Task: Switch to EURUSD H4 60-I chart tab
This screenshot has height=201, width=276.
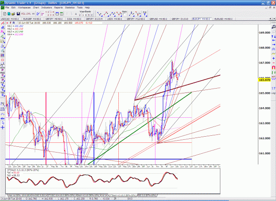Action: pos(223,19)
